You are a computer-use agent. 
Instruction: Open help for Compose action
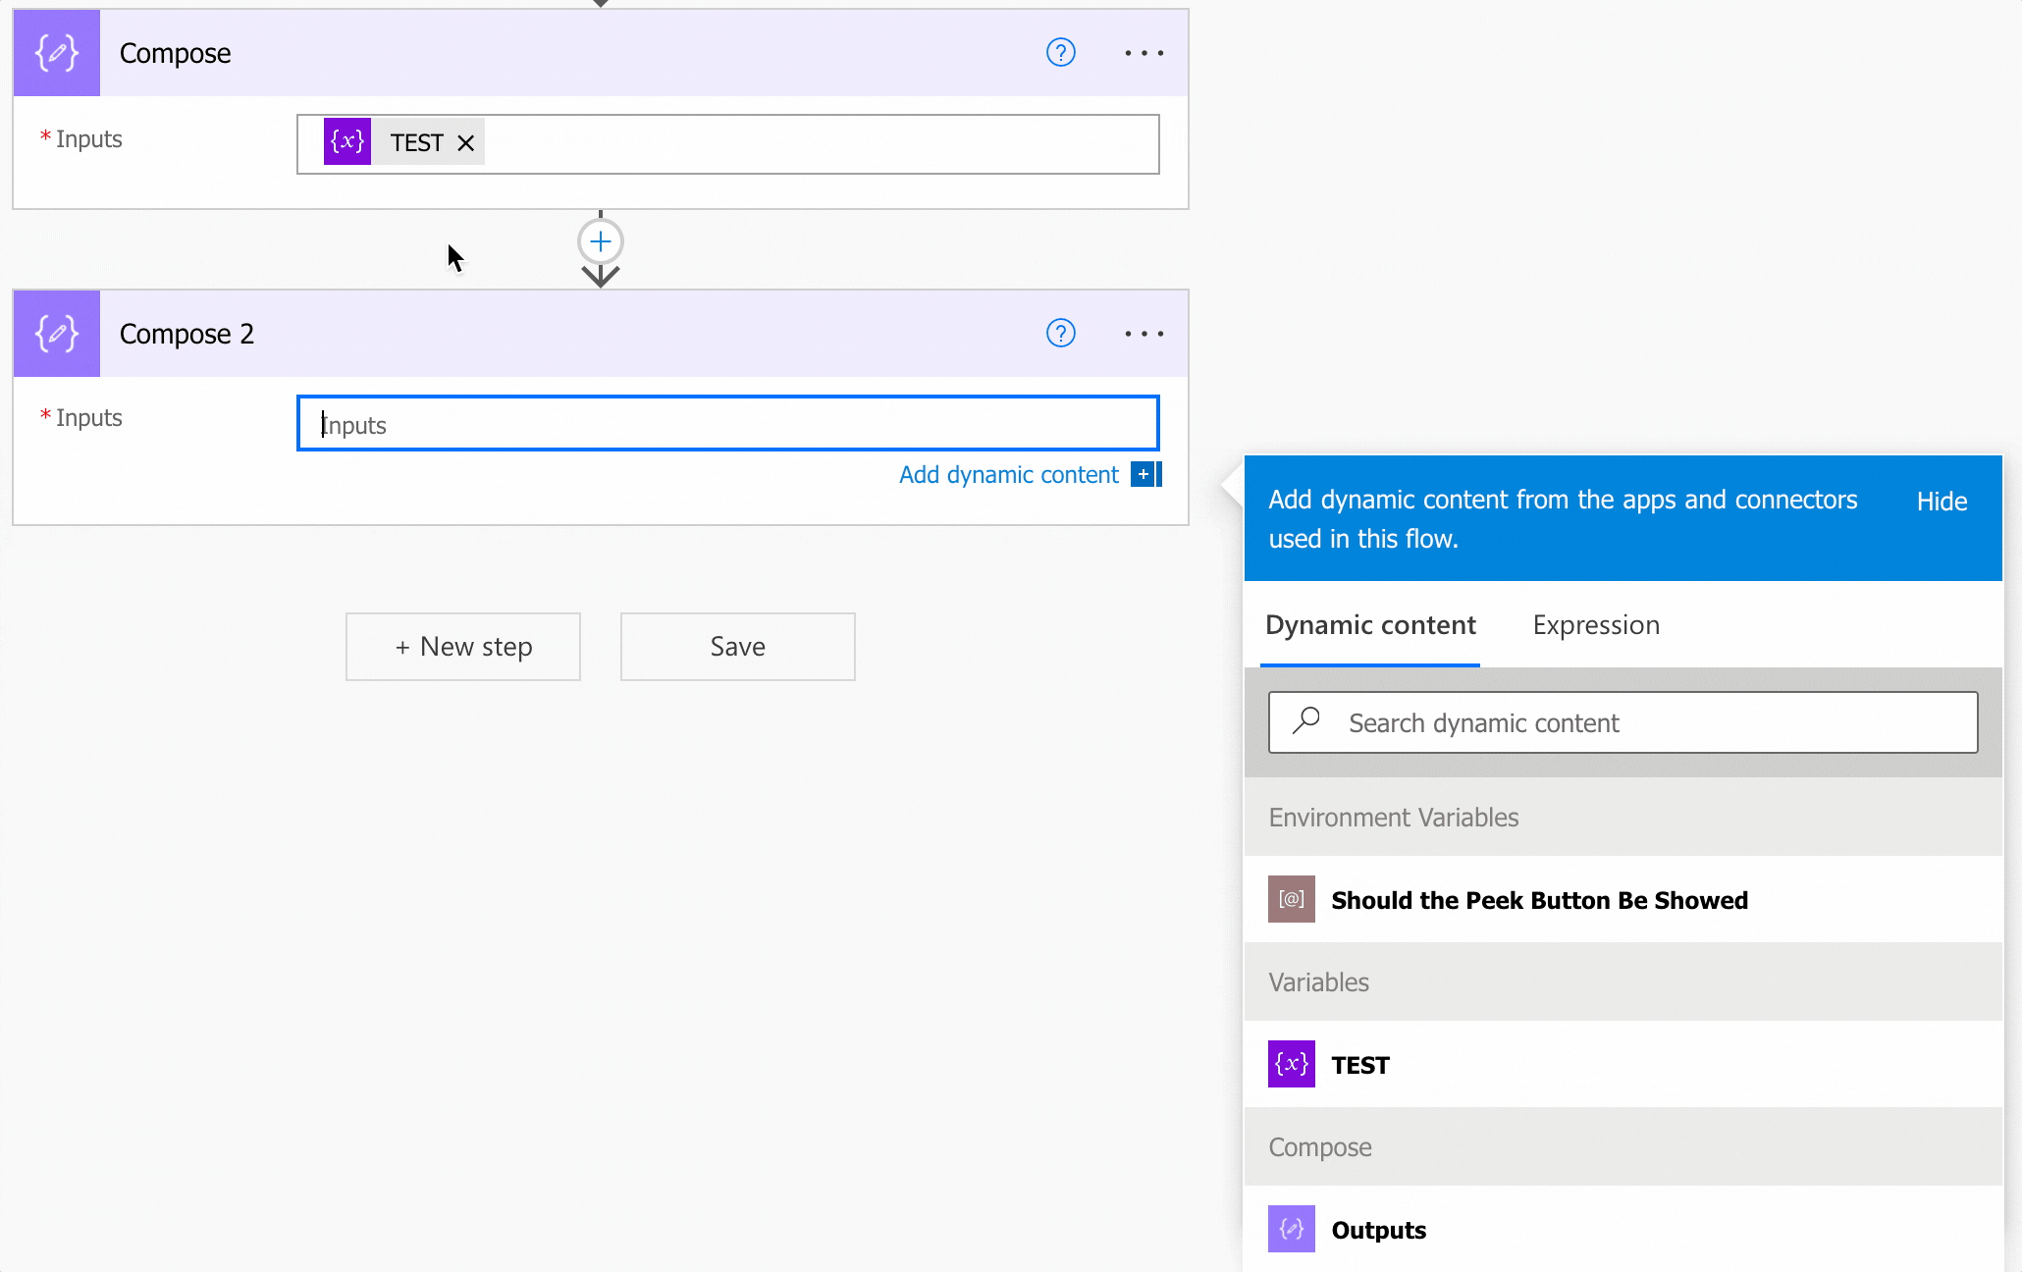(x=1060, y=53)
